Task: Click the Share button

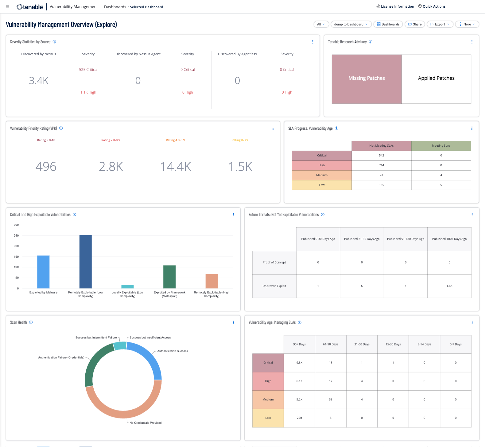Action: pyautogui.click(x=415, y=24)
